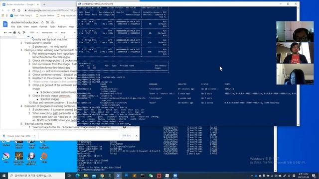
Task: Open the File menu
Action: coord(13,26)
